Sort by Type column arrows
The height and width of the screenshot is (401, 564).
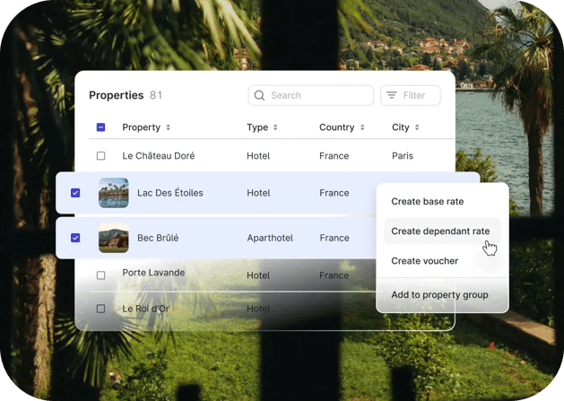275,128
